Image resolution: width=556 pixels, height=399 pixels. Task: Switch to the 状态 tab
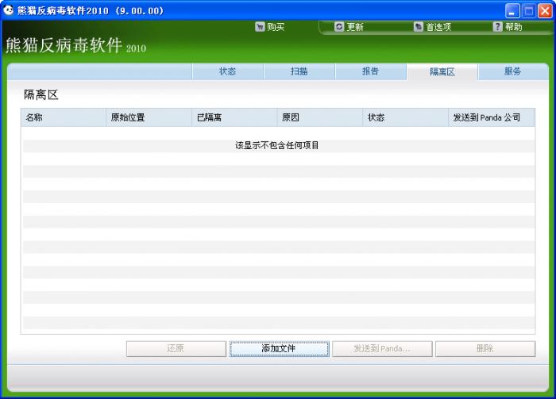[x=228, y=71]
